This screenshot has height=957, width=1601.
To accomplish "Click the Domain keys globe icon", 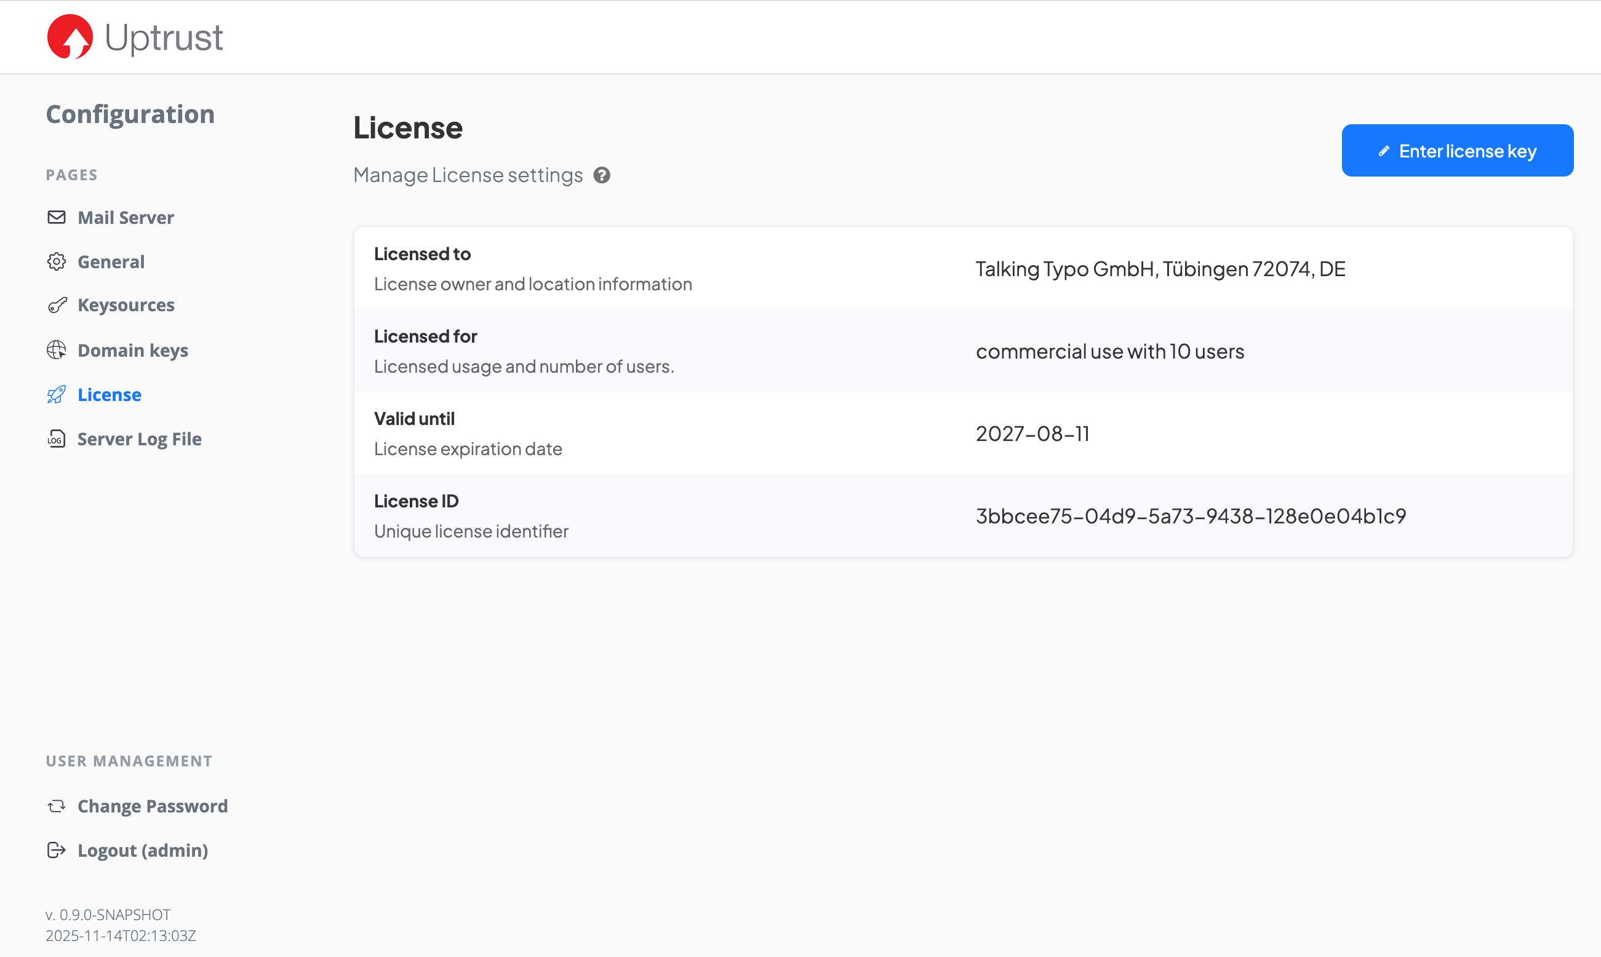I will [x=57, y=350].
